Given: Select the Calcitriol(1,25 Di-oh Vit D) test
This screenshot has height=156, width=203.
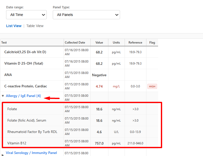Looking at the screenshot, I should click(25, 52).
